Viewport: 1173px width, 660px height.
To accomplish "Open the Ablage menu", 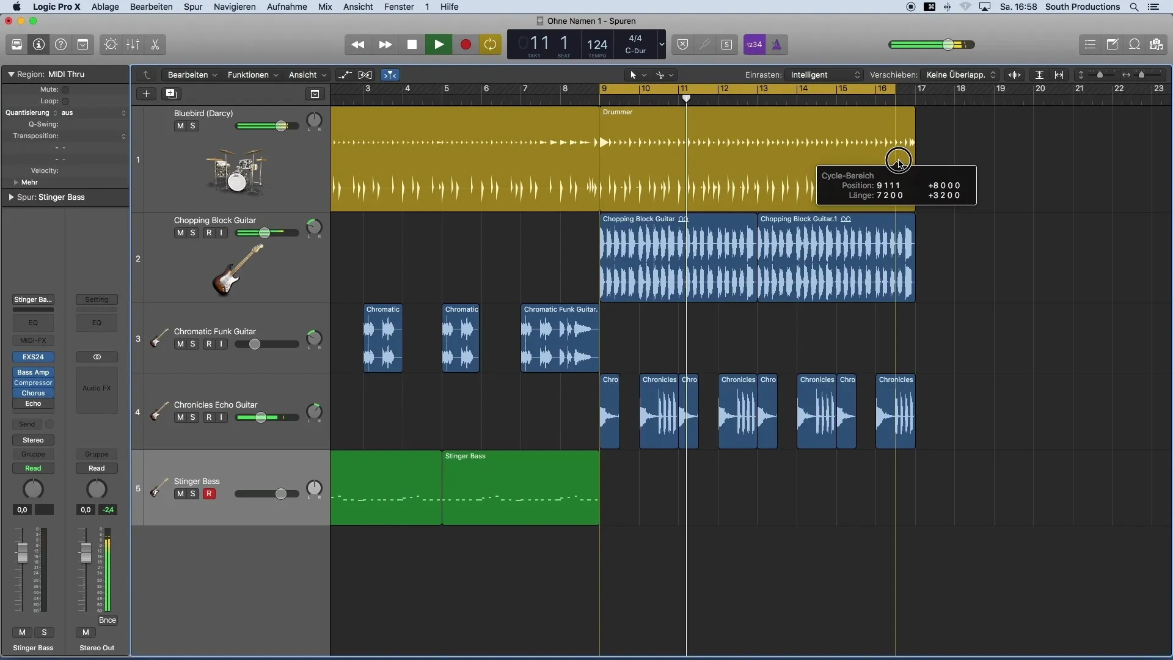I will point(105,7).
